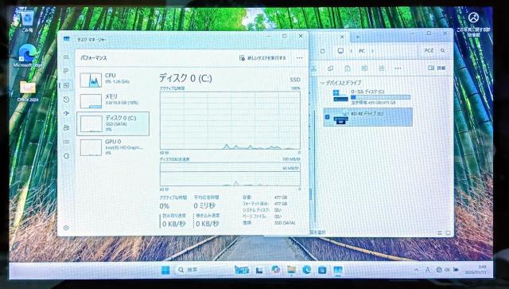Image resolution: width=509 pixels, height=289 pixels.
Task: Close the current File Explorer tab
Action: pyautogui.click(x=342, y=37)
